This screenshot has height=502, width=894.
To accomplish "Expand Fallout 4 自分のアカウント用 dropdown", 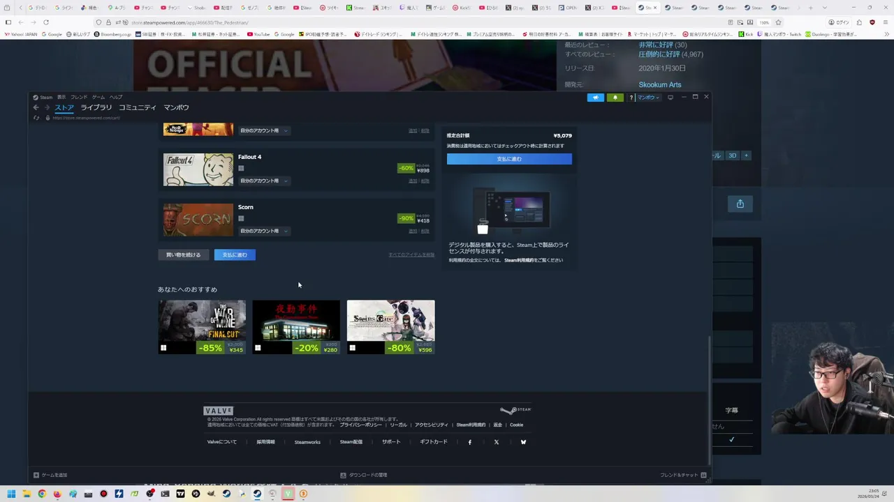I will click(264, 181).
